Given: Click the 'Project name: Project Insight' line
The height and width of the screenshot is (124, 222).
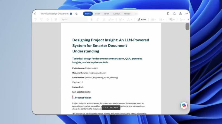Looking at the screenshot, I should [x=85, y=68].
